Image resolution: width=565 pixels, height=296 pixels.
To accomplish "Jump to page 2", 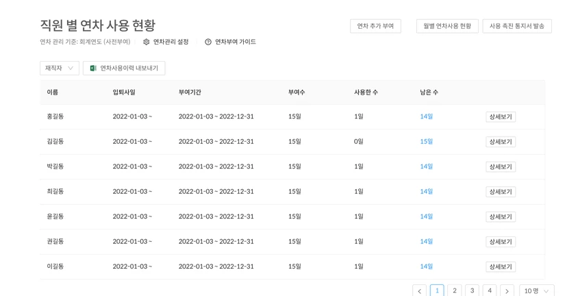I will tap(455, 291).
